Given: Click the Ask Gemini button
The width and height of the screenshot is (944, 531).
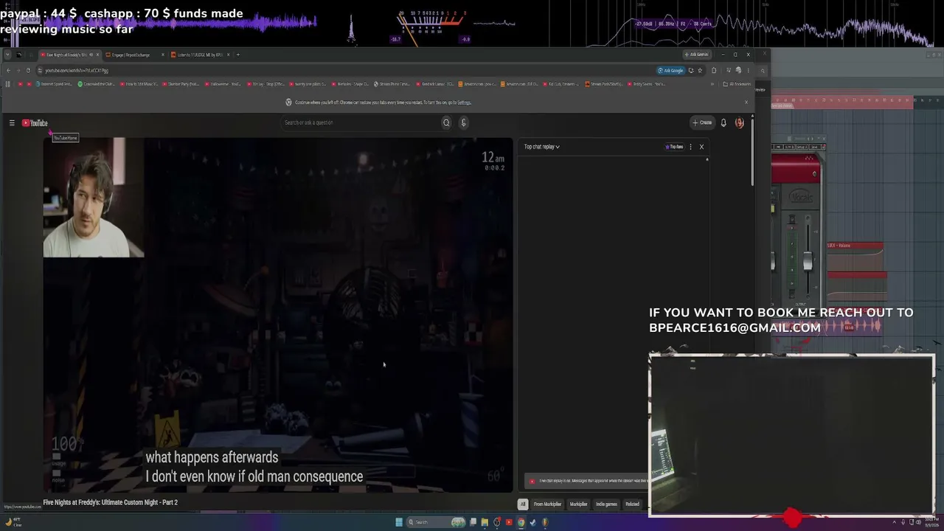Looking at the screenshot, I should click(696, 55).
